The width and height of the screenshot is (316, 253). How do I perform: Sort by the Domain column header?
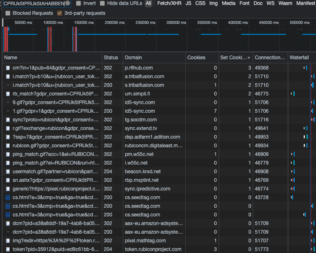coord(133,58)
